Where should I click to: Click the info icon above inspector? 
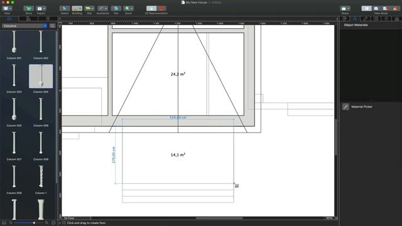pyautogui.click(x=337, y=18)
